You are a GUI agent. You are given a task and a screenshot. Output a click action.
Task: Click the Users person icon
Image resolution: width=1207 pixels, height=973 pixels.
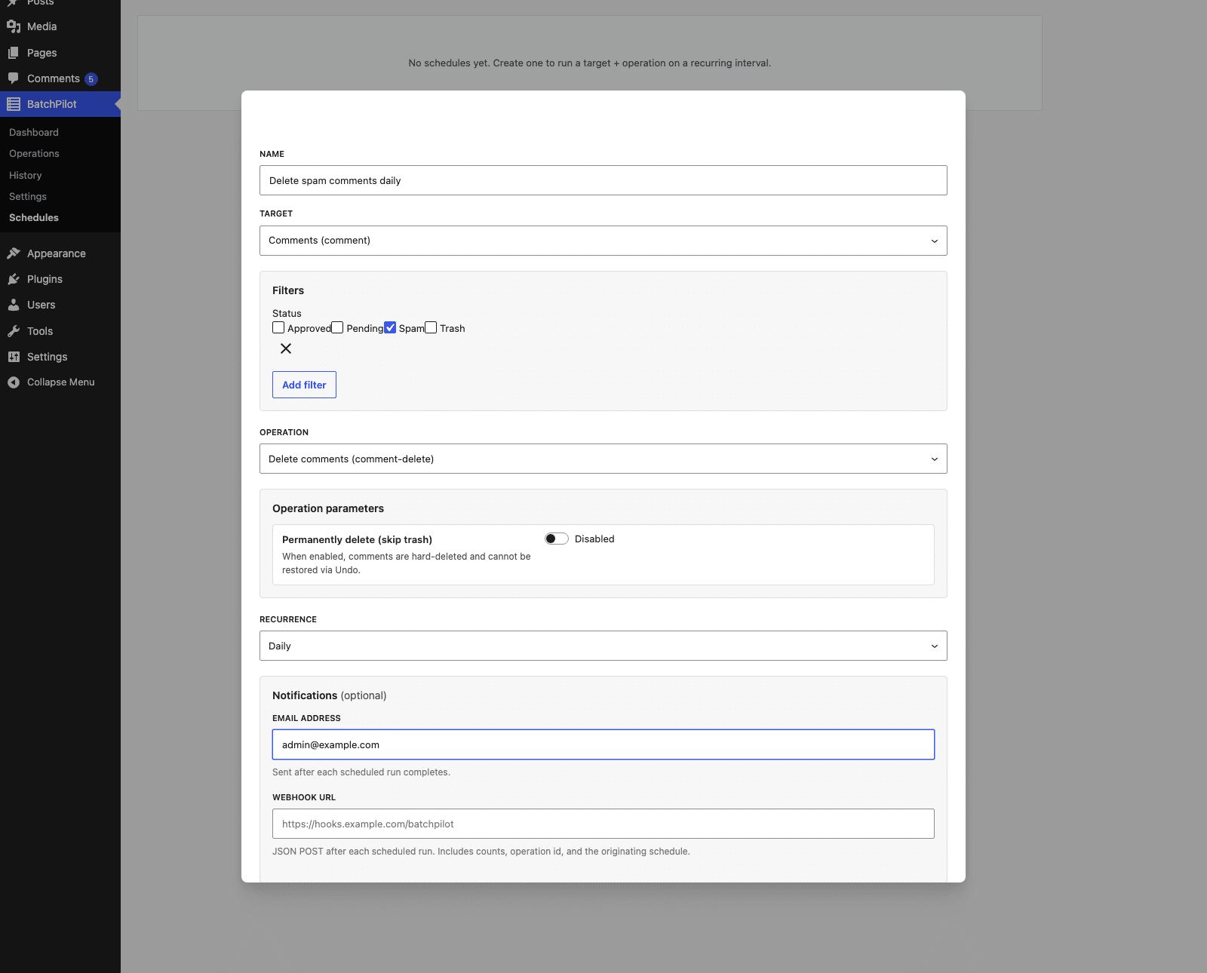click(x=14, y=305)
